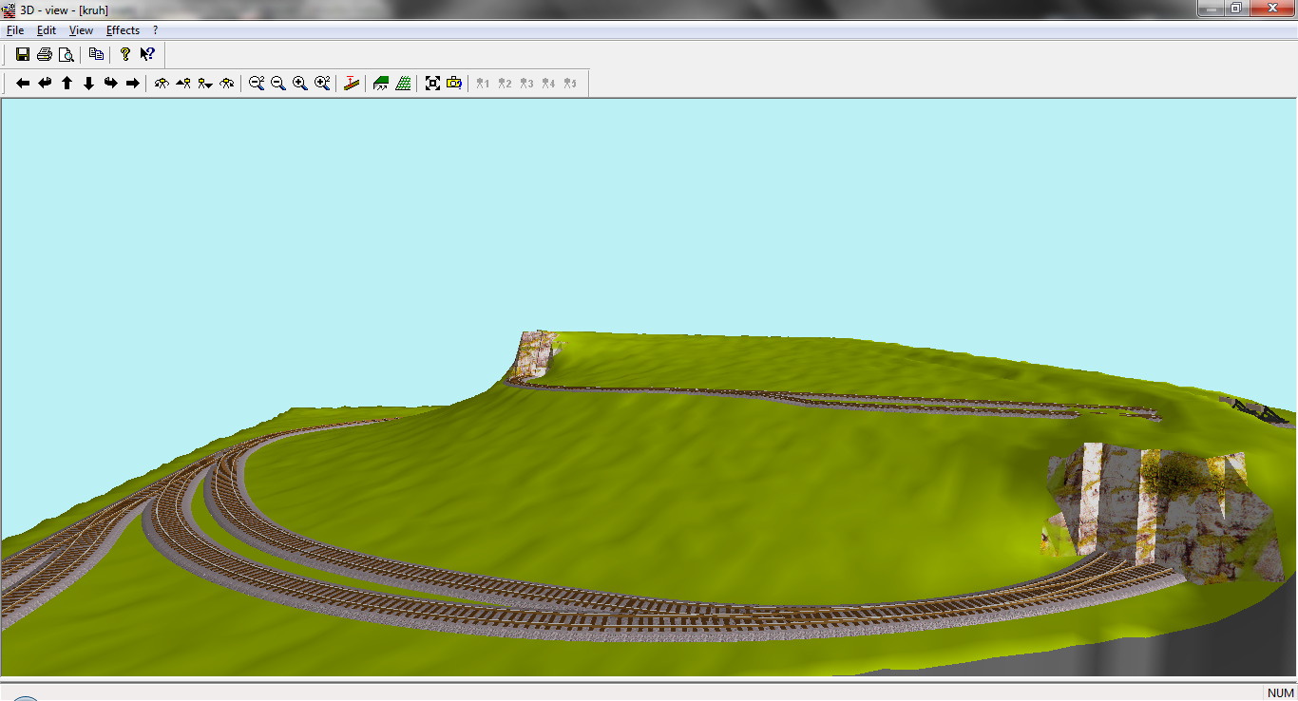Screen dimensions: 1298x701
Task: Click the yellow camera icon
Action: (x=454, y=84)
